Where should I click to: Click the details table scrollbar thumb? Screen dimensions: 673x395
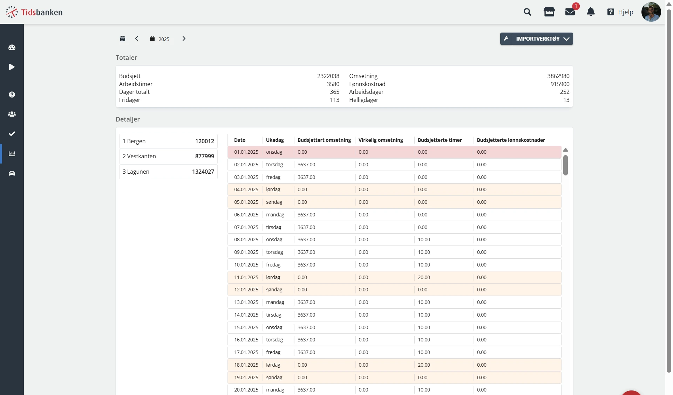pyautogui.click(x=565, y=165)
